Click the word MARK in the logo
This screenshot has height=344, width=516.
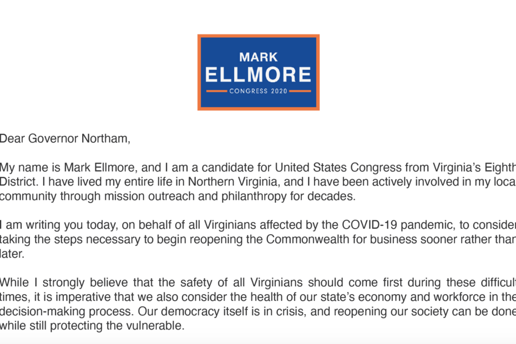259,57
